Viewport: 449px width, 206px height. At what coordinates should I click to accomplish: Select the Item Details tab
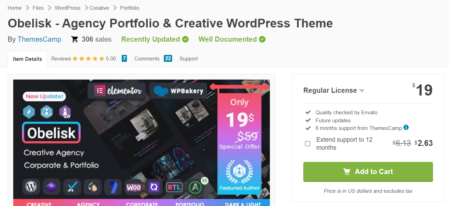(27, 59)
